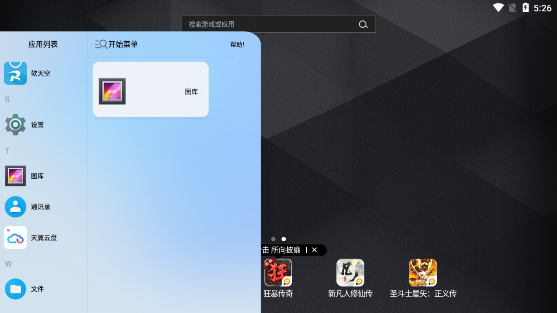Open the 图库 tile in the start menu
The image size is (557, 313).
pyautogui.click(x=150, y=89)
